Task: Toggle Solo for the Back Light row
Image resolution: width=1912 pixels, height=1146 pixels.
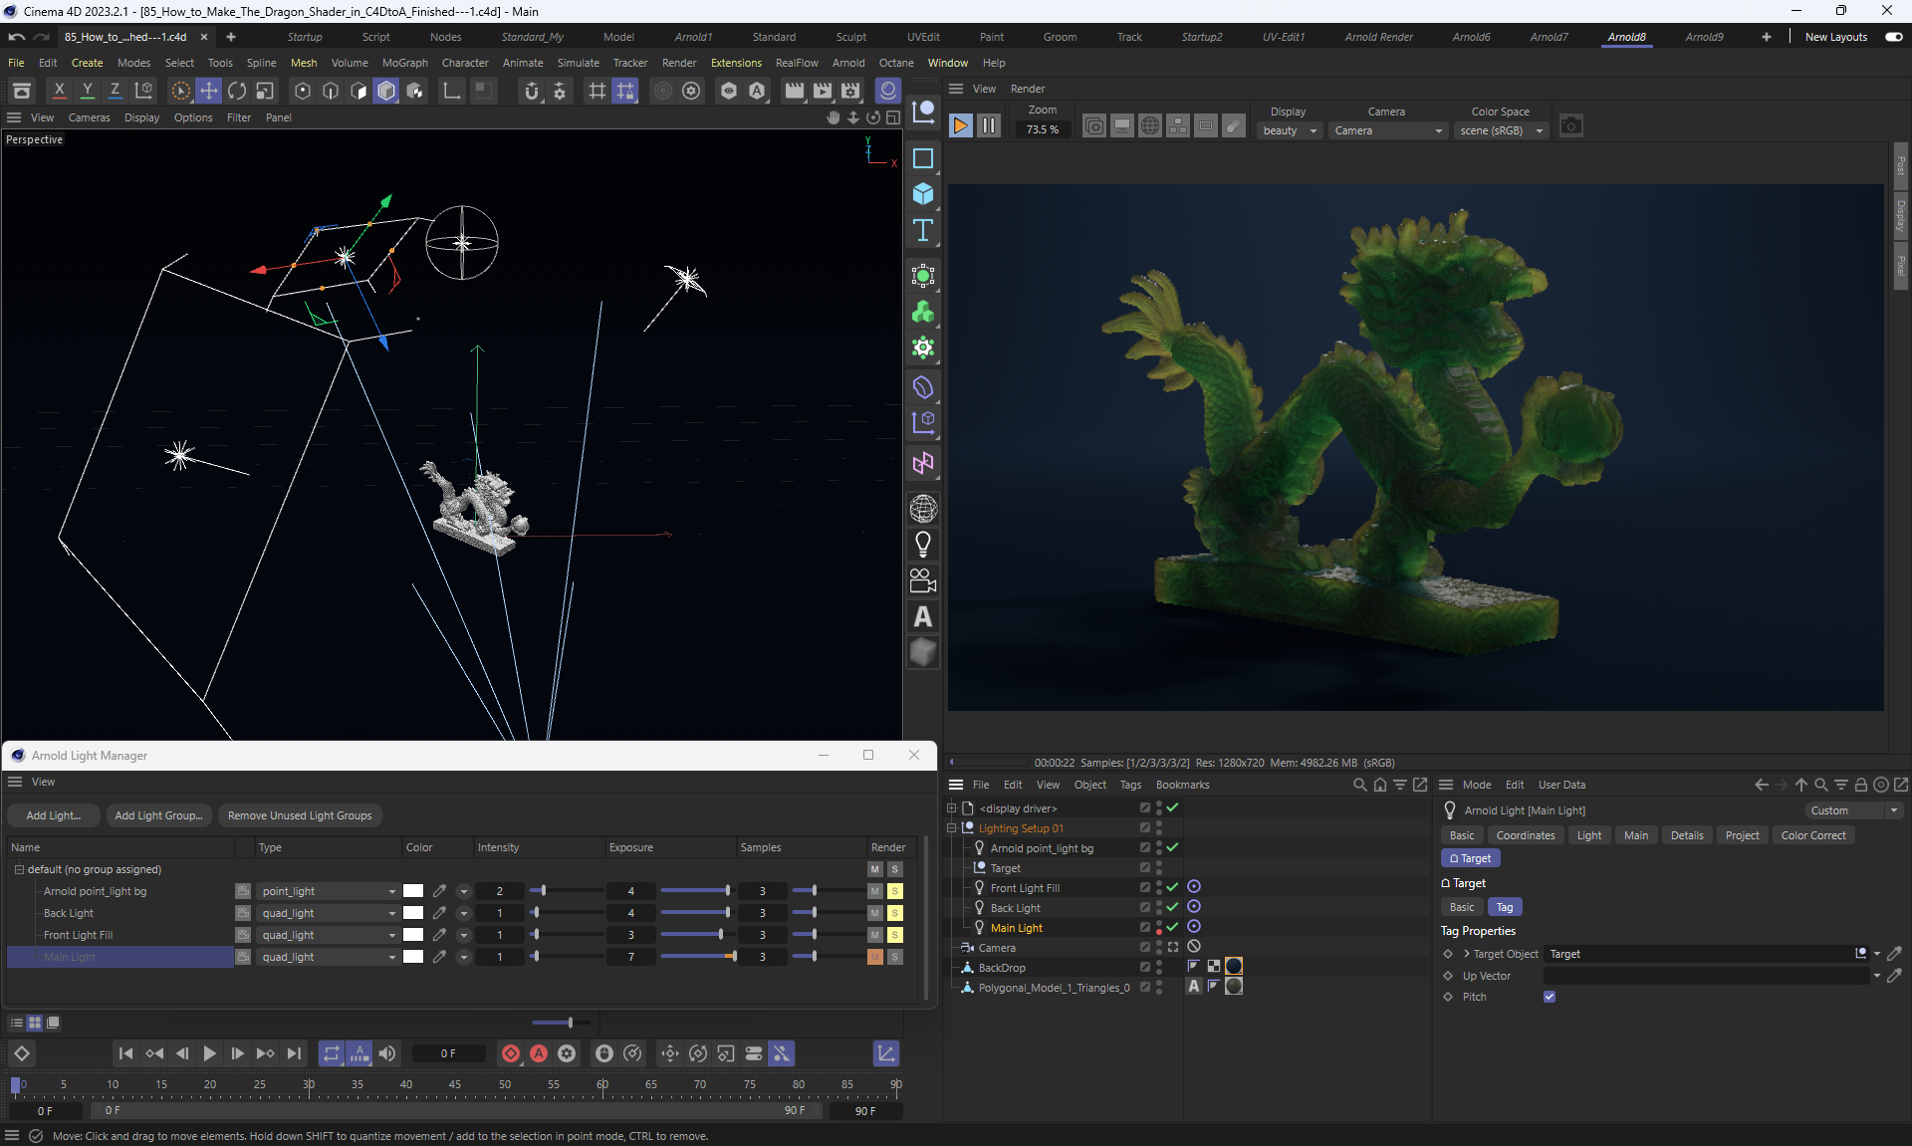Action: pyautogui.click(x=894, y=913)
